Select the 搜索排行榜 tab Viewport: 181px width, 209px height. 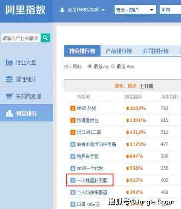tap(82, 51)
